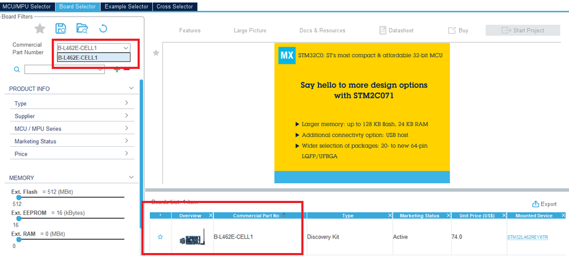Switch to Example Selector tab

click(126, 6)
